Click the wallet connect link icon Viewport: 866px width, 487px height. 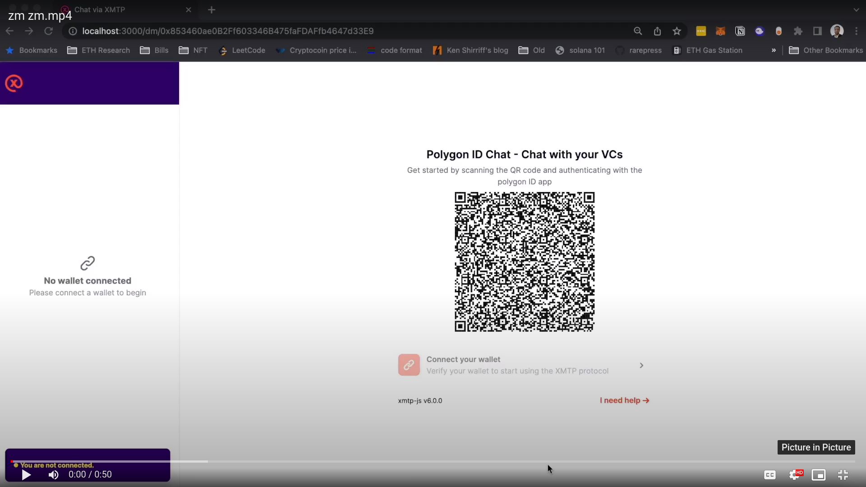coord(409,364)
